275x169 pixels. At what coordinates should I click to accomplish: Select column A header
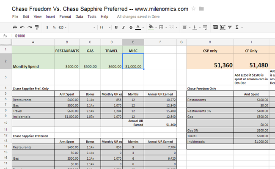(x=33, y=42)
